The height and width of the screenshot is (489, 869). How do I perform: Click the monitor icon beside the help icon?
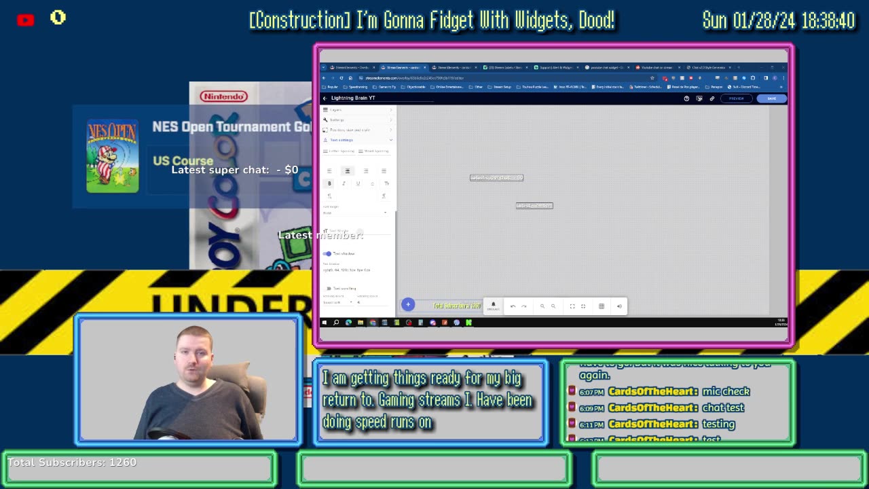pos(699,98)
